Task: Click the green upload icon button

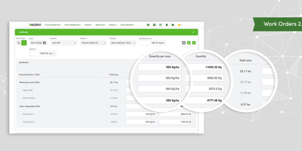Action: (189, 43)
